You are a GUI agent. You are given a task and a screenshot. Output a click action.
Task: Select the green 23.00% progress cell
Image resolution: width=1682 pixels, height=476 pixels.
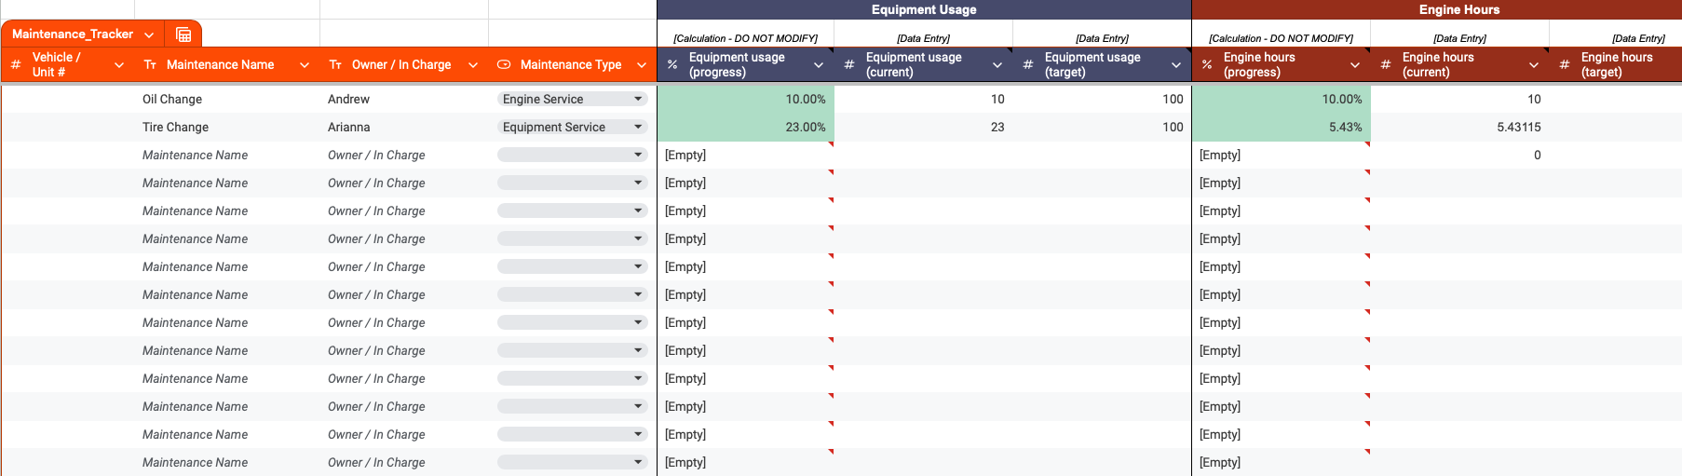point(745,127)
